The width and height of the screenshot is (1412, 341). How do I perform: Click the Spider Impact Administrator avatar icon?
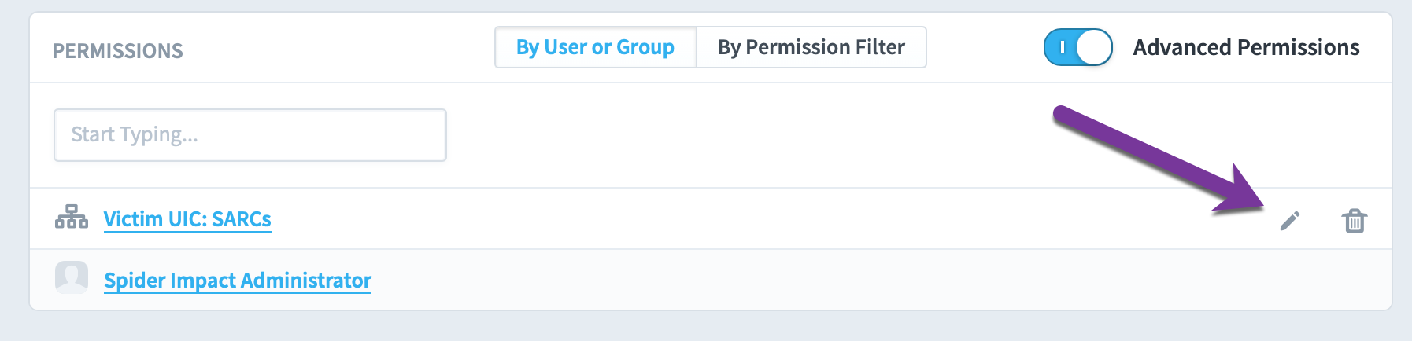tap(72, 277)
